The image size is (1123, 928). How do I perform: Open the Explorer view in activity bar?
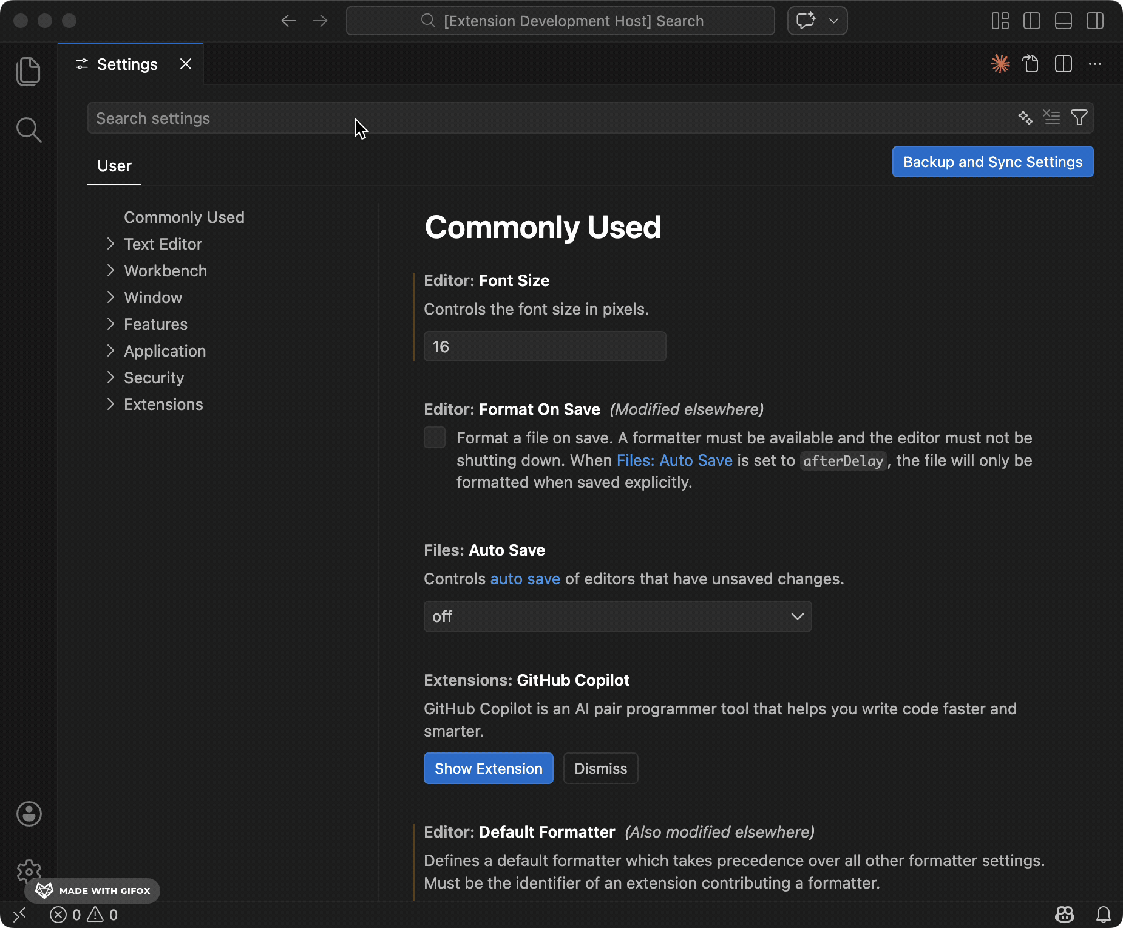pyautogui.click(x=29, y=72)
